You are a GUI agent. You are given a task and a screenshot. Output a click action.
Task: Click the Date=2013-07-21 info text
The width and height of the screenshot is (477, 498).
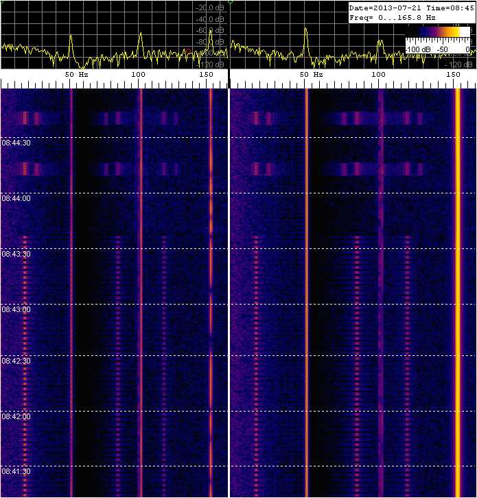point(386,7)
